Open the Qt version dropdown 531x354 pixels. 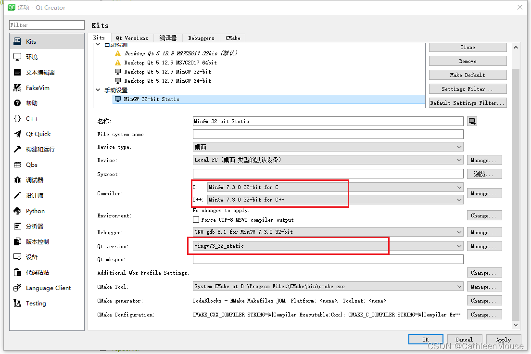click(328, 246)
